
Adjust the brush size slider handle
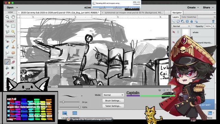click(63, 102)
